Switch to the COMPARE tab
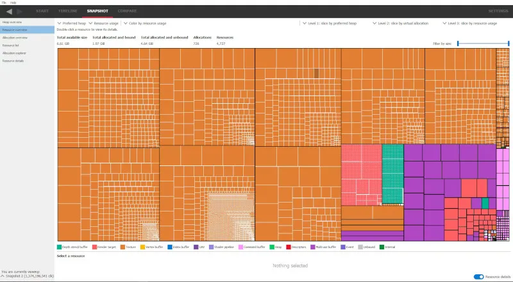This screenshot has height=282, width=513. [127, 11]
